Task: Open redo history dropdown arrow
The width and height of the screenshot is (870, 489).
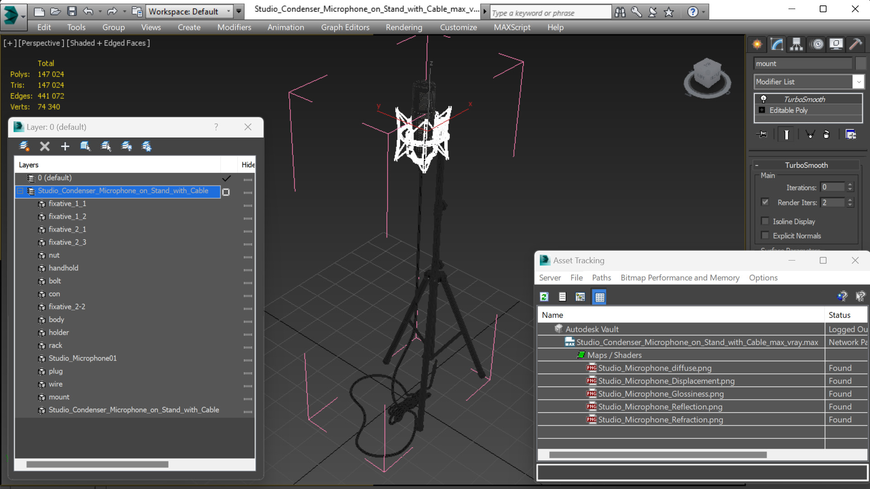Action: (x=124, y=12)
